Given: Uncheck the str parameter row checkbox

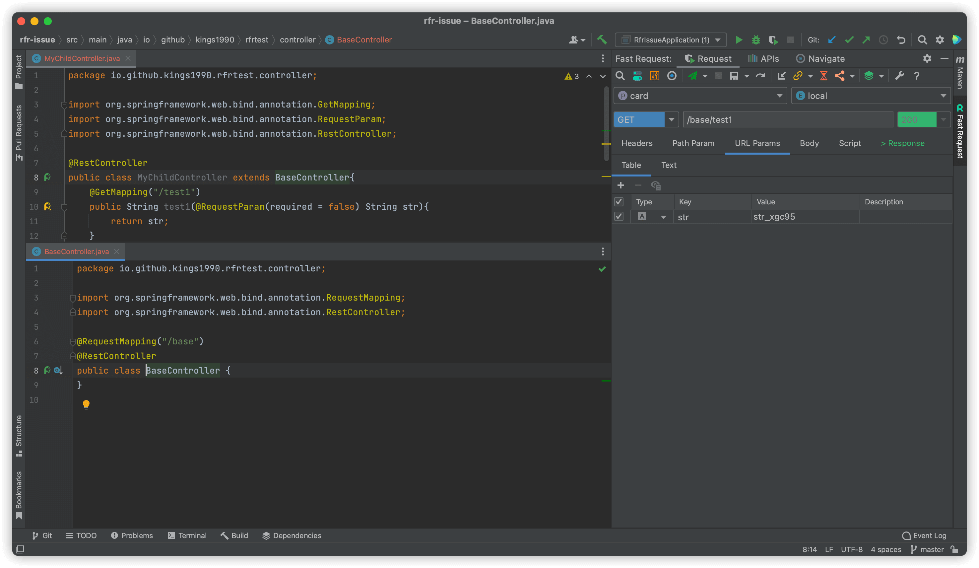Looking at the screenshot, I should 619,217.
